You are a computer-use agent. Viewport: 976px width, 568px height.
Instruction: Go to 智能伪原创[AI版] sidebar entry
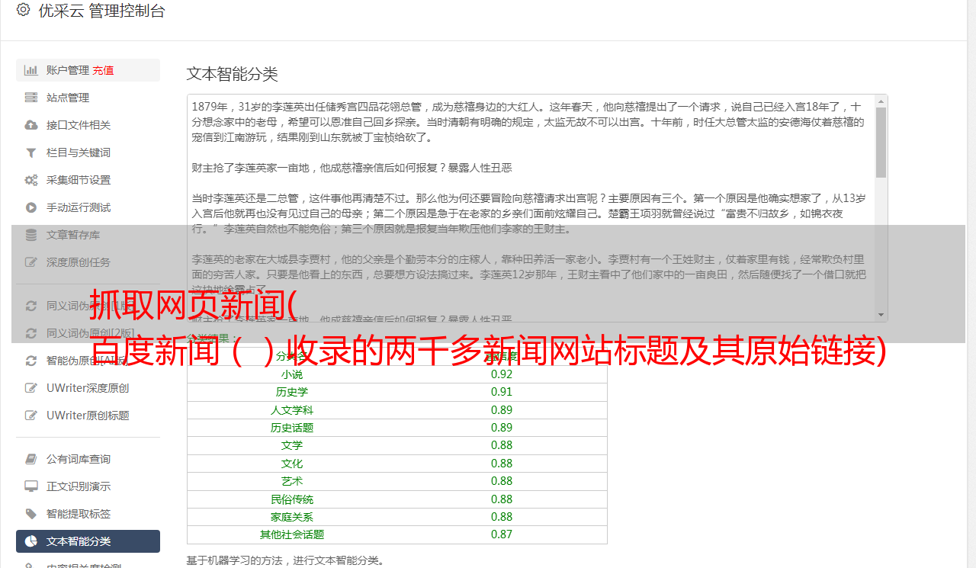pyautogui.click(x=87, y=361)
